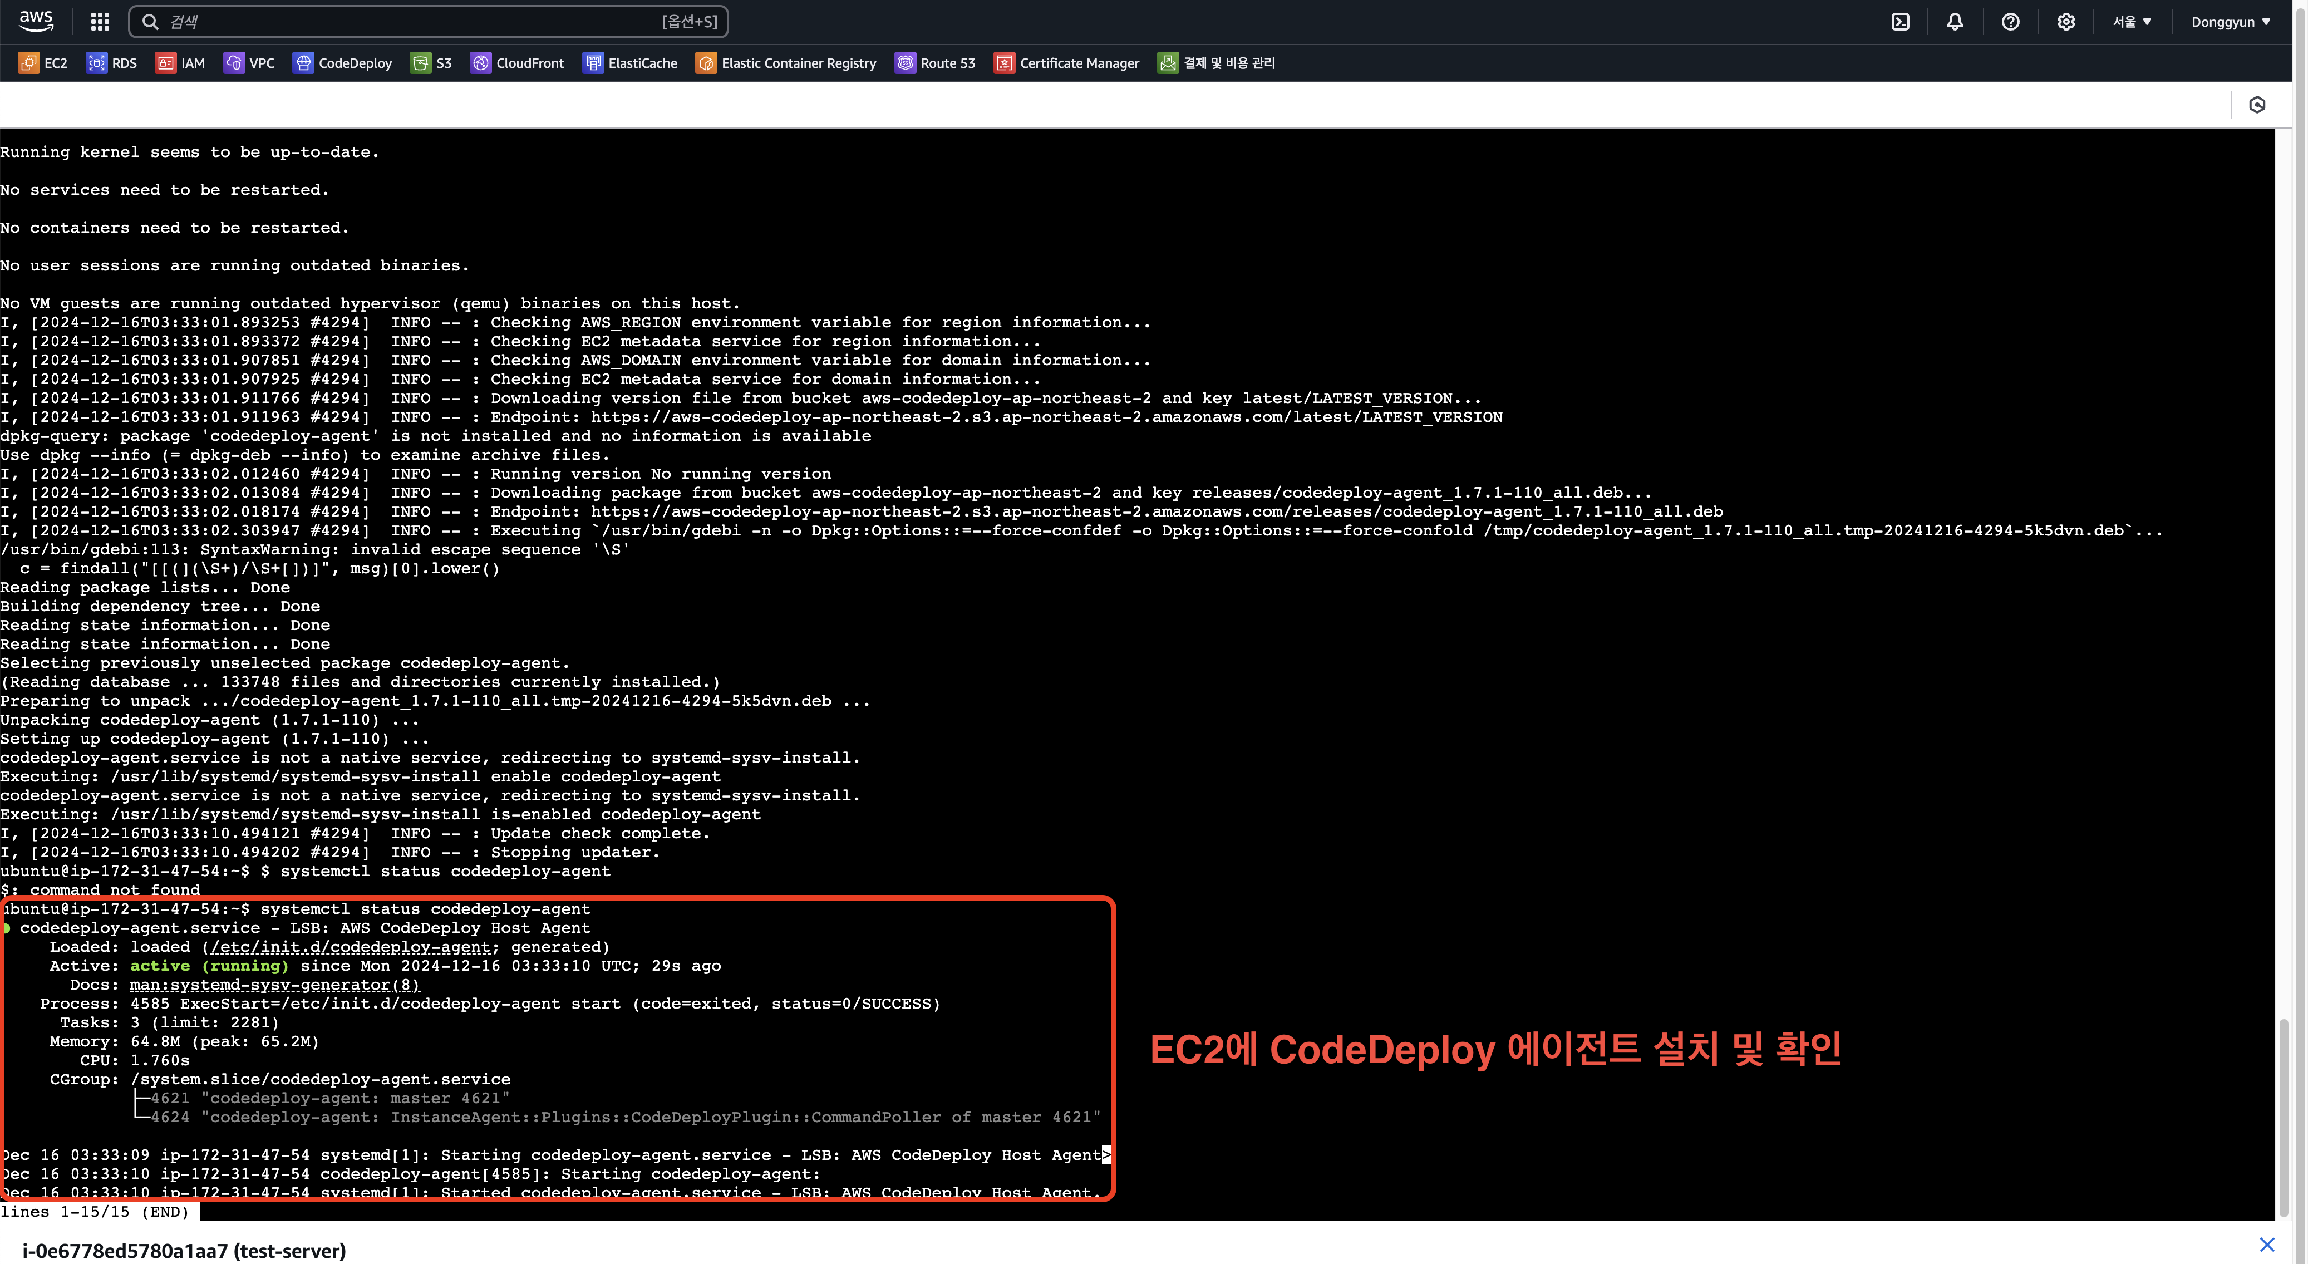Open the Elastic Container Registry shortcut

[x=786, y=63]
